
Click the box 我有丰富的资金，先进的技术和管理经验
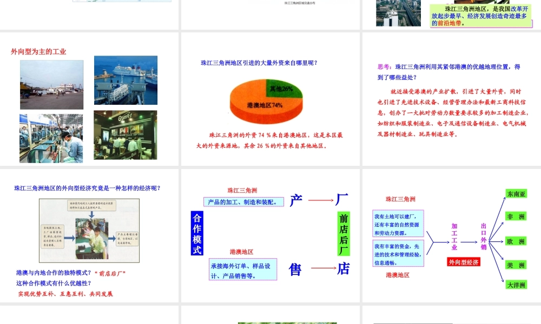pos(398,253)
